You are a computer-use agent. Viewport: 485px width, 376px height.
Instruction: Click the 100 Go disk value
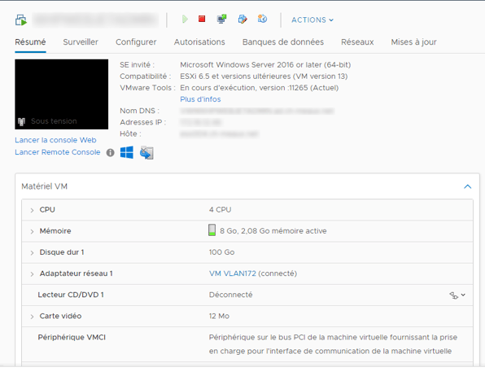click(221, 252)
